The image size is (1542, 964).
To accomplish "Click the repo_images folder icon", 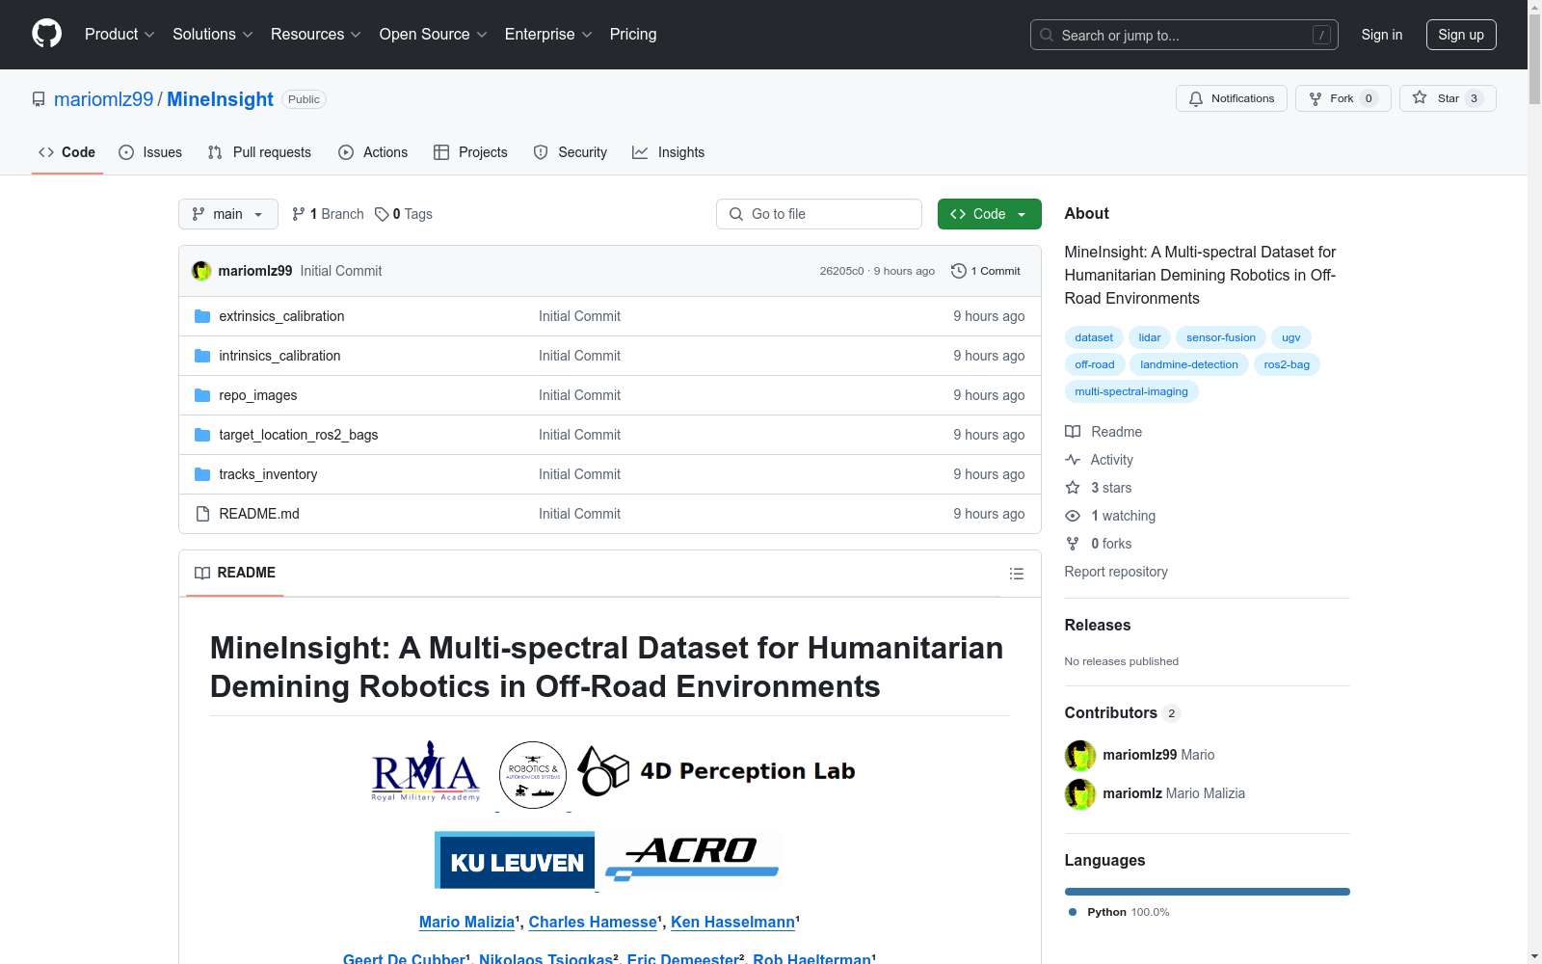I will tap(202, 395).
